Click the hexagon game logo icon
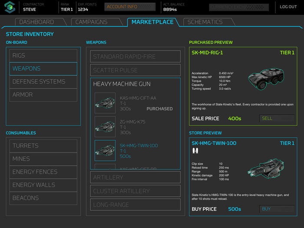Image resolution: width=304 pixels, height=228 pixels. (x=10, y=7)
